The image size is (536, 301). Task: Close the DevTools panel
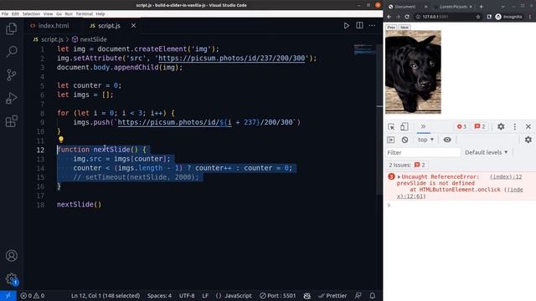(528, 126)
